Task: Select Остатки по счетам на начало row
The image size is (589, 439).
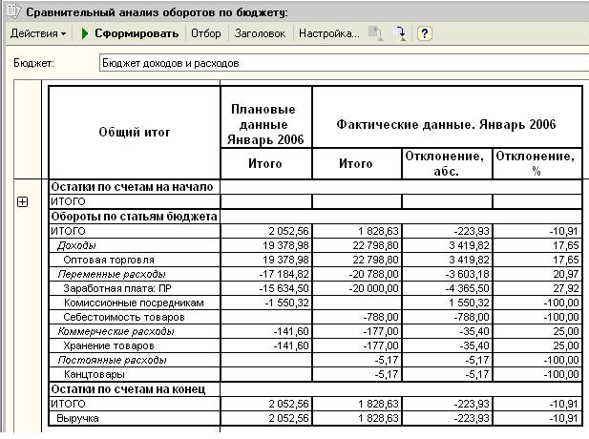Action: [x=315, y=187]
